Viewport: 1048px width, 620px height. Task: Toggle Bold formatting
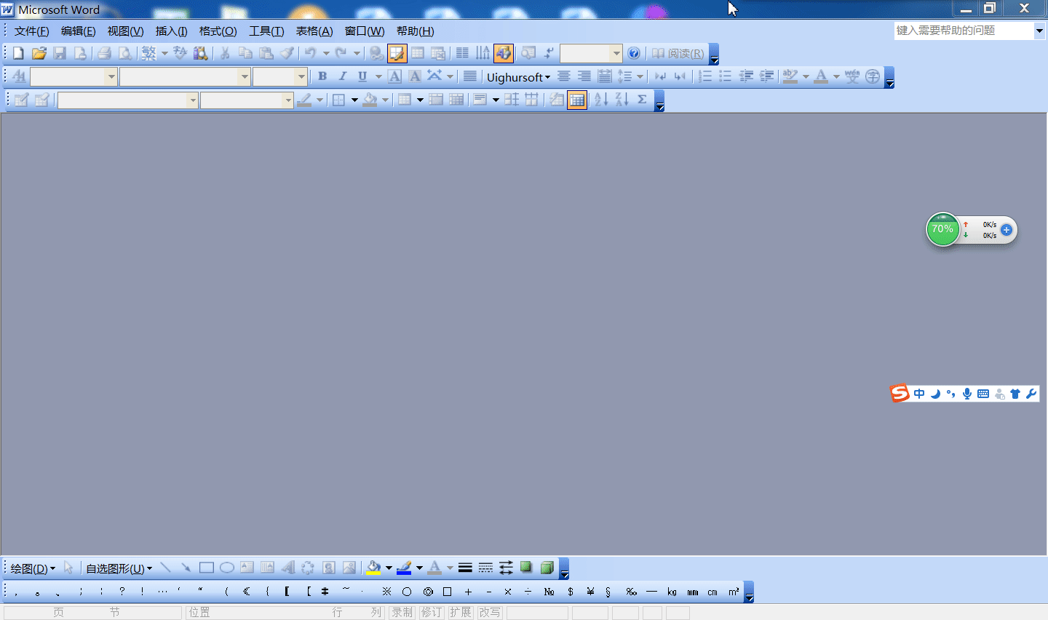[322, 76]
